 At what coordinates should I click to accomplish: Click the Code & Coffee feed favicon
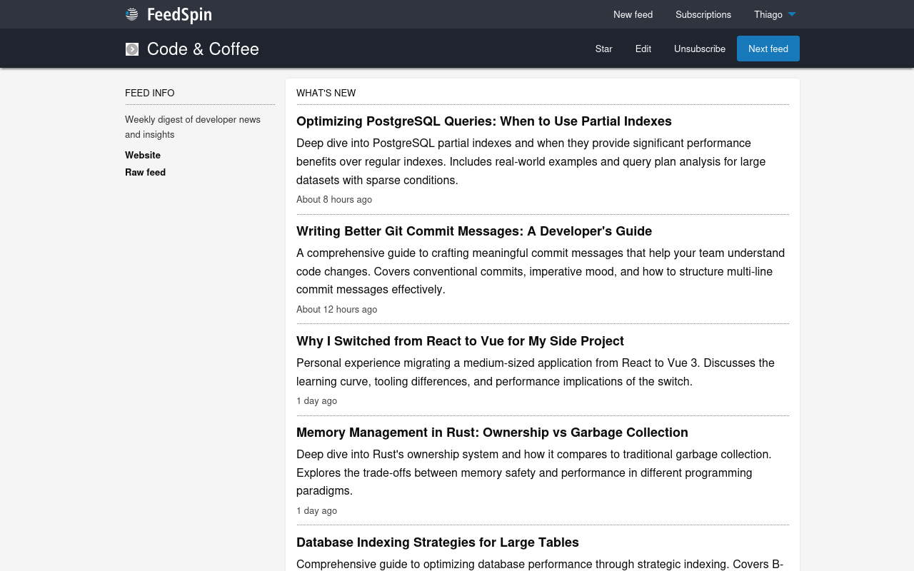[132, 49]
